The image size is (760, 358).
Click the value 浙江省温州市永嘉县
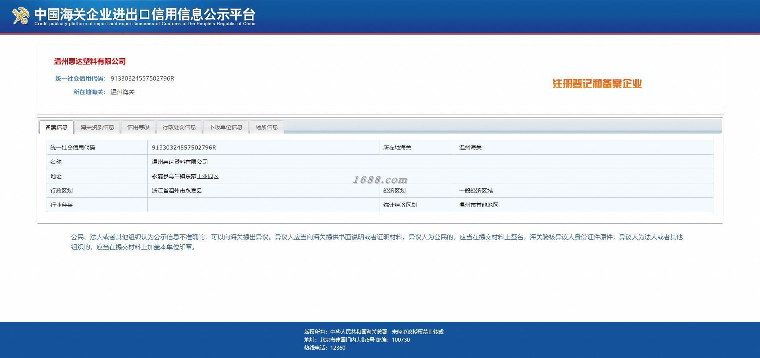177,191
